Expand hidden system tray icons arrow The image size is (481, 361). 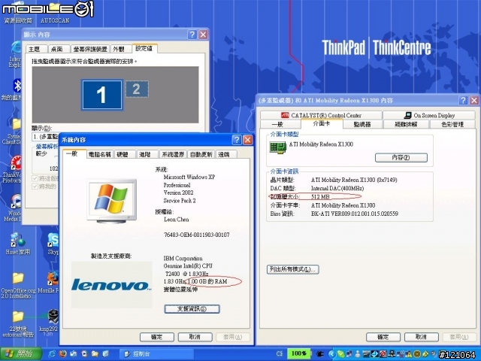[331, 354]
